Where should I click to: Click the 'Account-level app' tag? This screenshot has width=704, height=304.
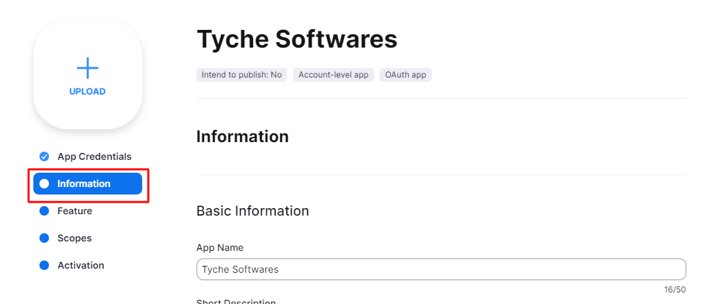[x=333, y=75]
